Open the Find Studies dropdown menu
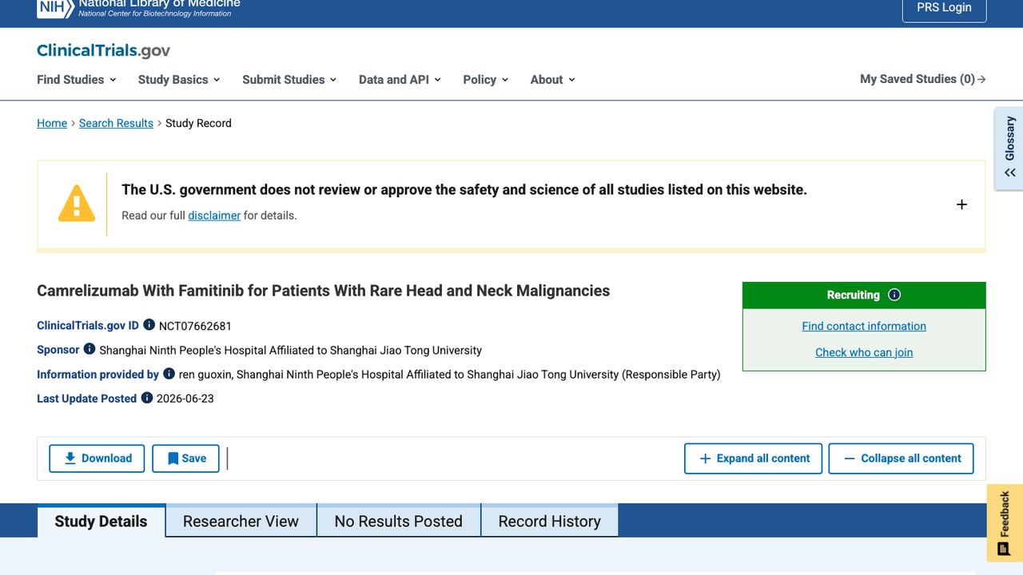 tap(77, 79)
